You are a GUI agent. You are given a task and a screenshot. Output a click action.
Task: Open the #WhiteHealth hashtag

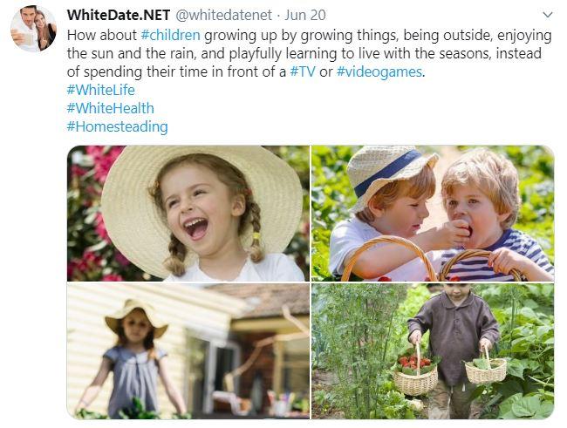point(110,108)
